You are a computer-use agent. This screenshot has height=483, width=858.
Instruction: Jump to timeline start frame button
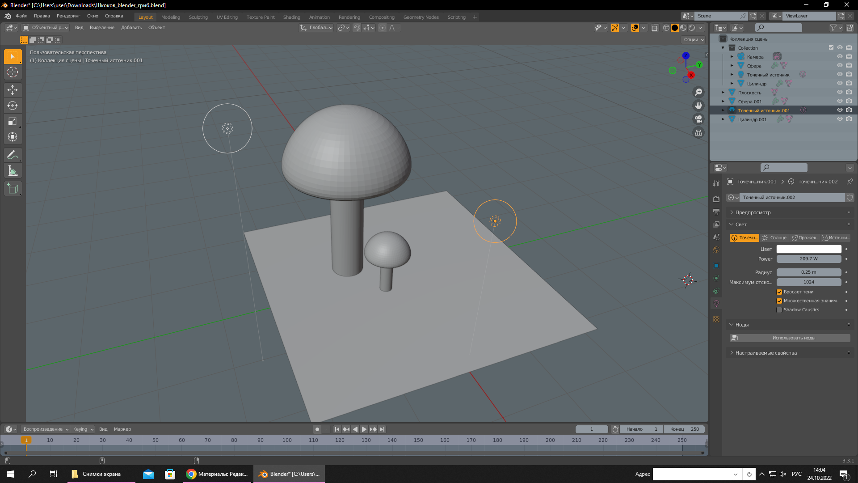[337, 429]
